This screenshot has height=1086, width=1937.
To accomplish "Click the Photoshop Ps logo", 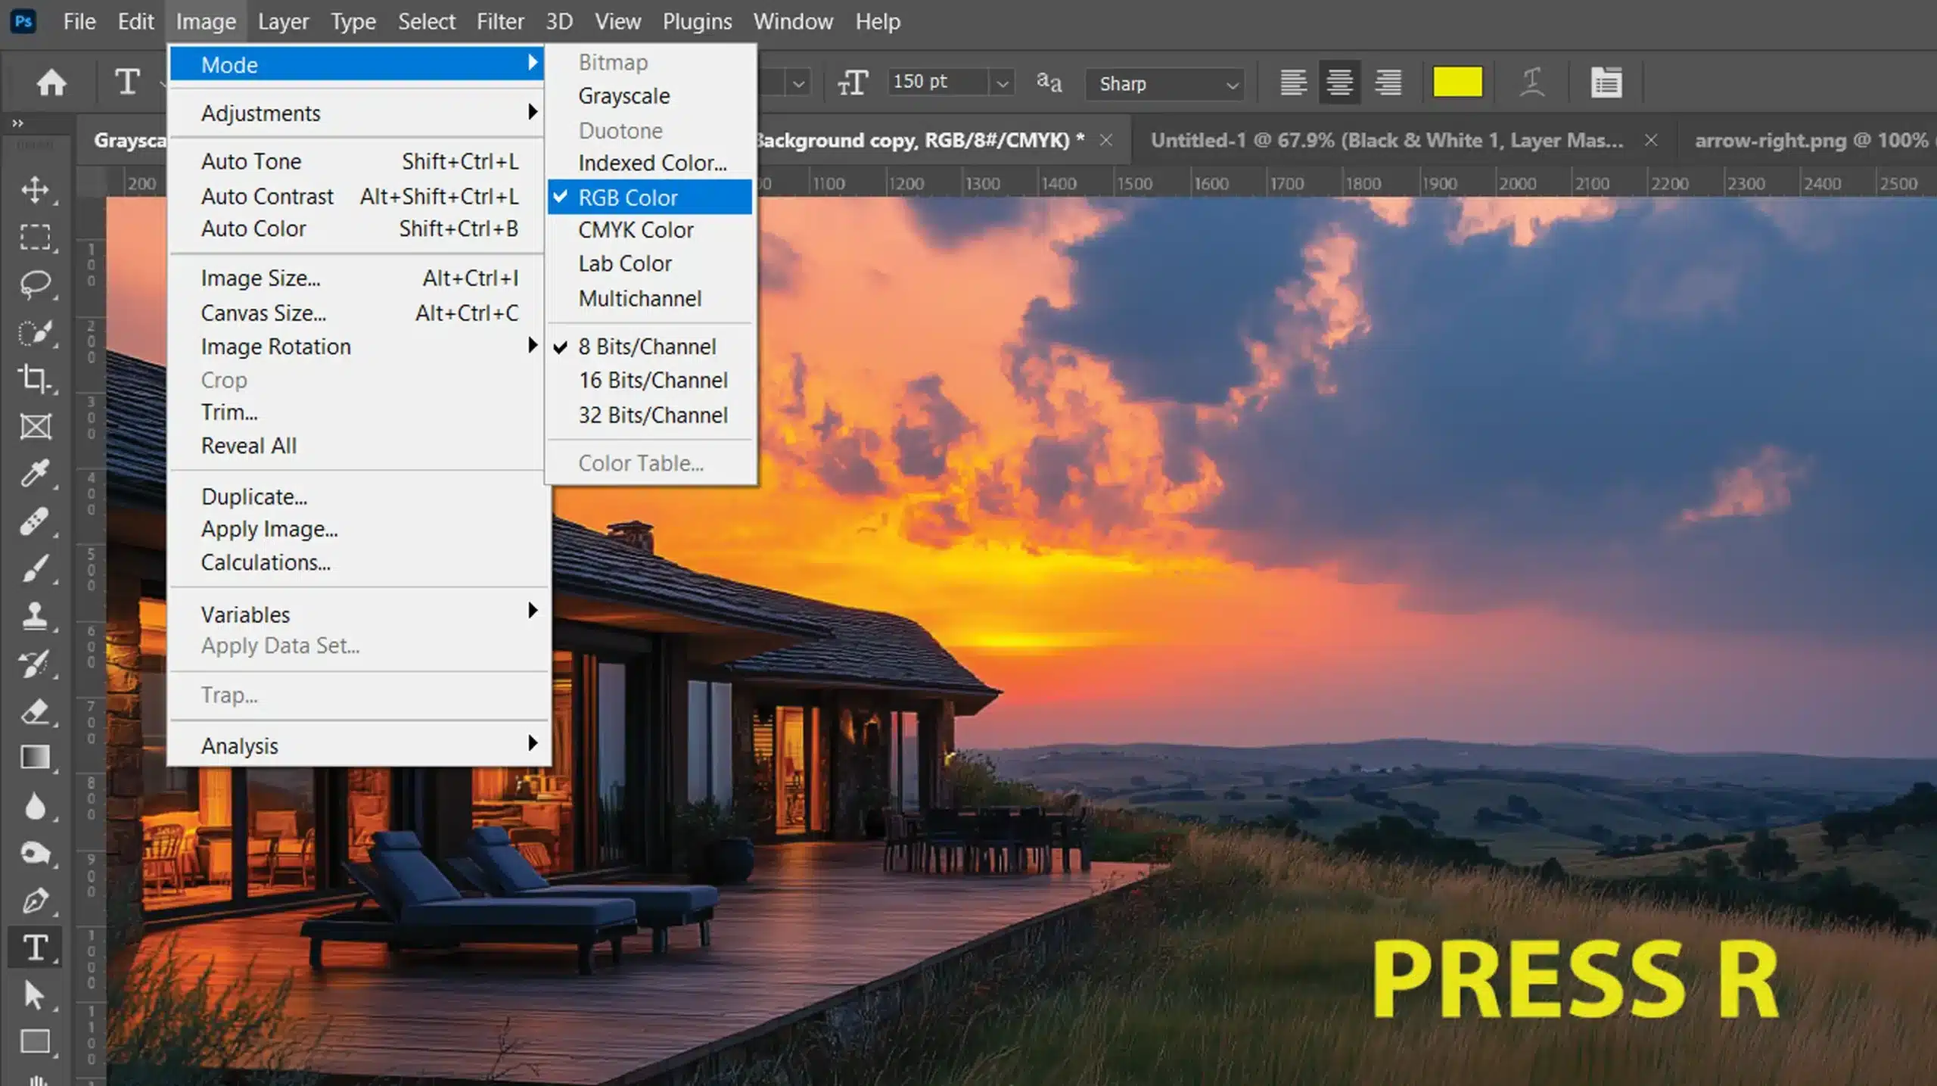I will tap(23, 21).
